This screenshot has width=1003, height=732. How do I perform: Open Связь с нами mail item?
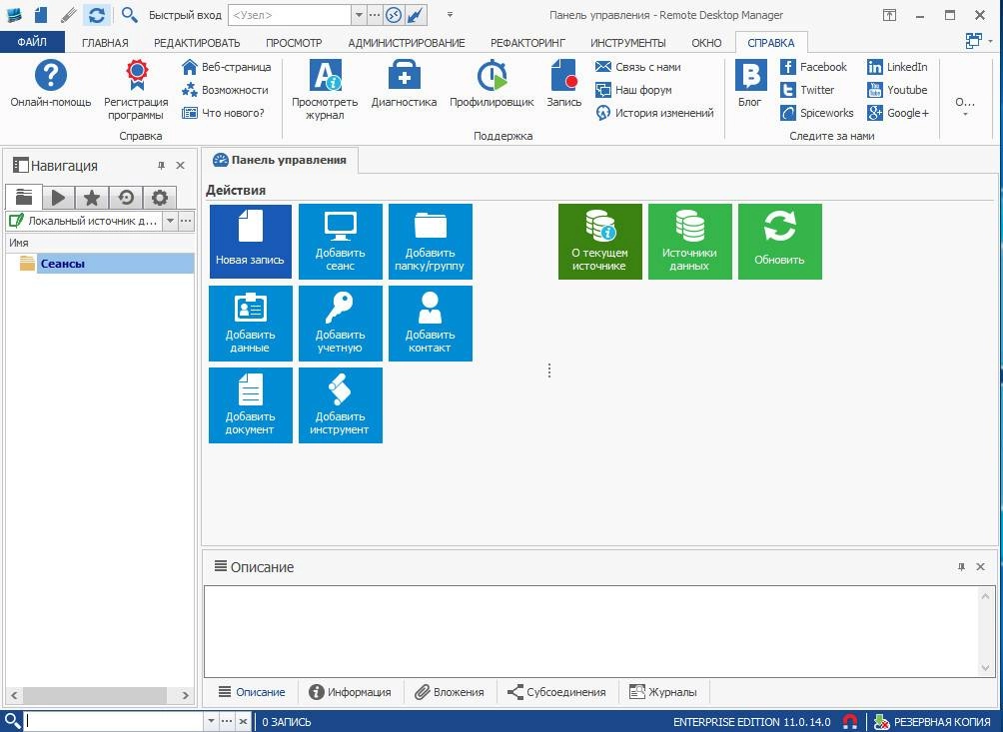coord(637,67)
